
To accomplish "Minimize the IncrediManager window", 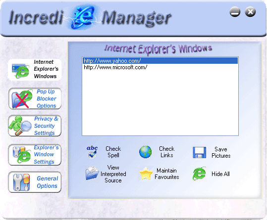I will (235, 12).
